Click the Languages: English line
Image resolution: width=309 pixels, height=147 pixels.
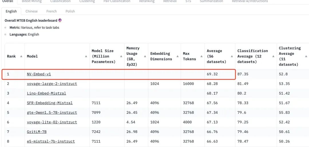click(x=24, y=34)
